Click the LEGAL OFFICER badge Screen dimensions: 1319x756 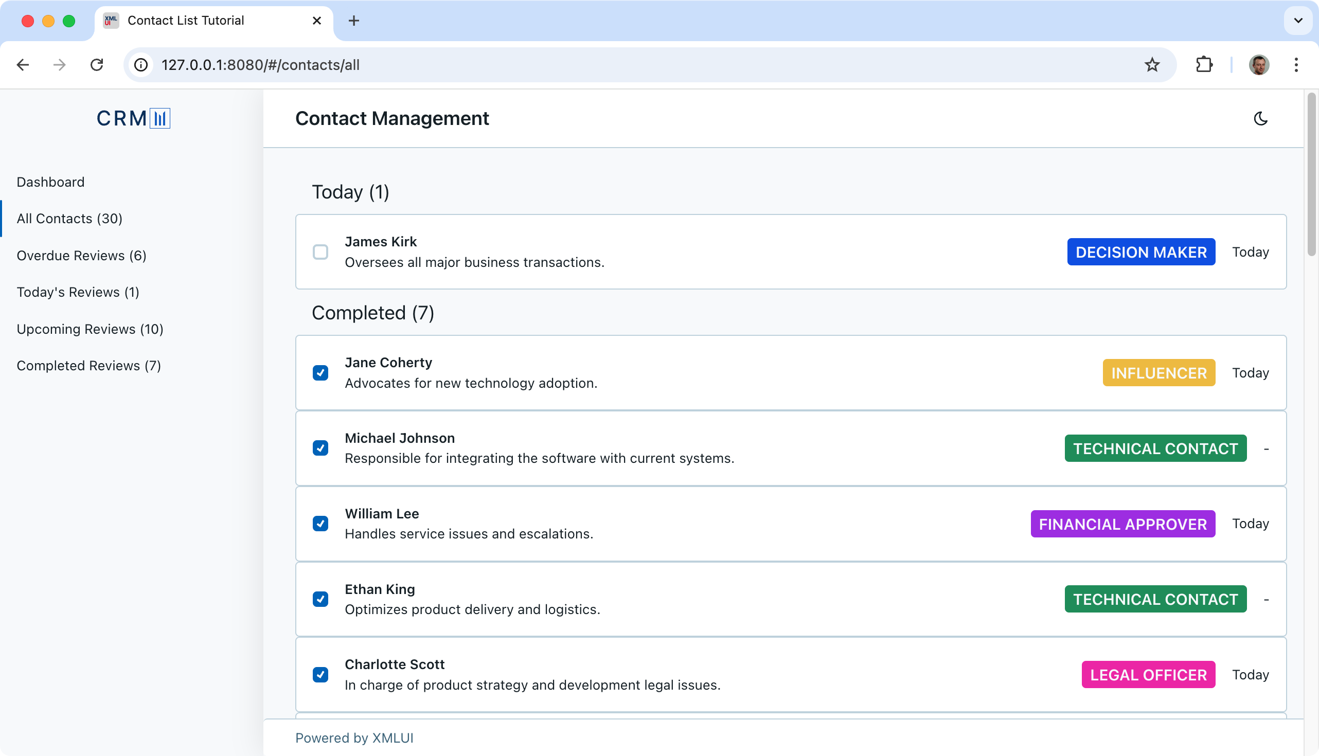coord(1148,674)
